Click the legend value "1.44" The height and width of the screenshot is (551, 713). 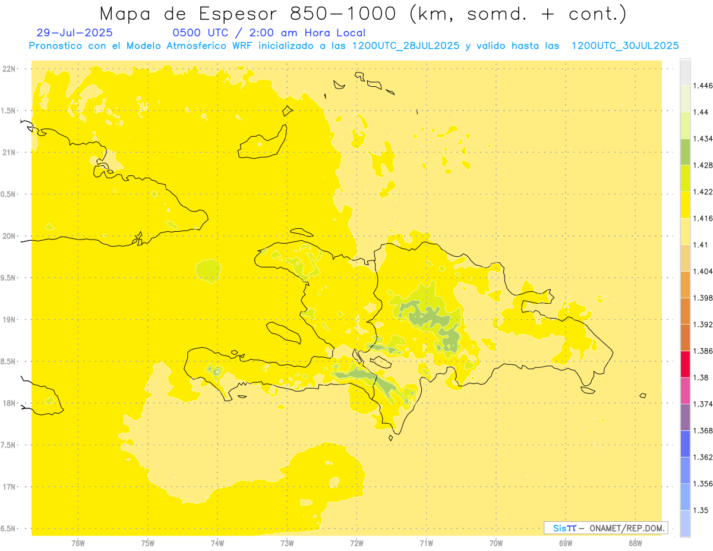701,112
